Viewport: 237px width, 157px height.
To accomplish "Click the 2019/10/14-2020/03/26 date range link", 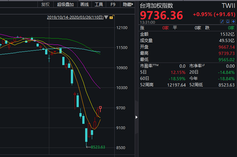I will click(x=75, y=17).
